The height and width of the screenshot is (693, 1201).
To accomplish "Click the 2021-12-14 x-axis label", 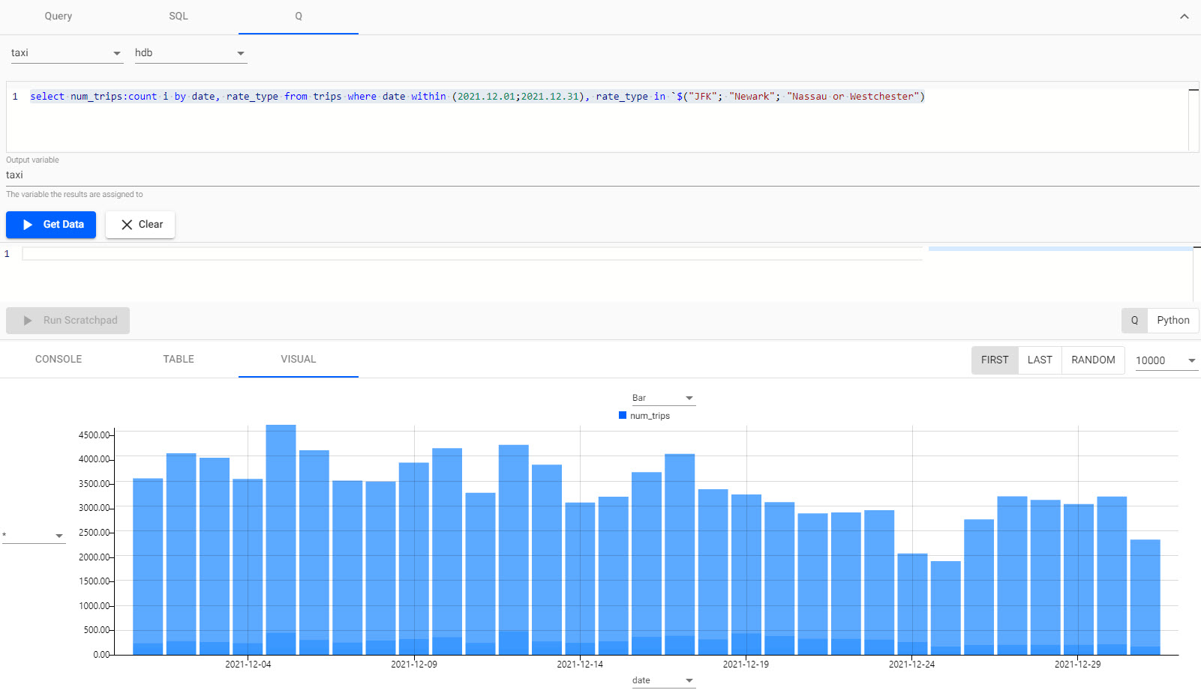I will 580,665.
